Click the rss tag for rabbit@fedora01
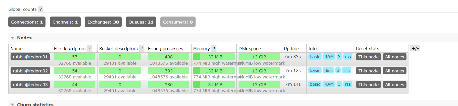 (x=348, y=57)
